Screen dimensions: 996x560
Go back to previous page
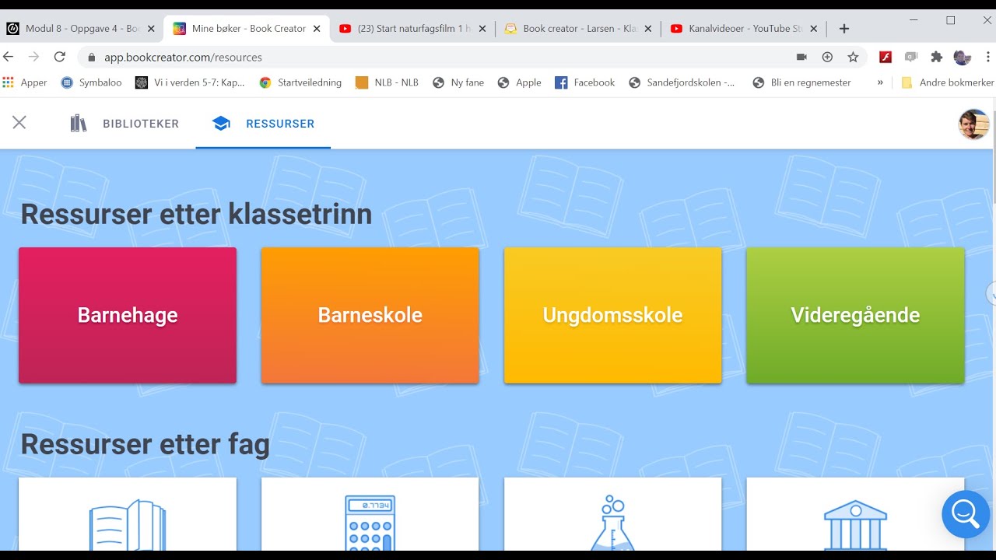[x=9, y=57]
